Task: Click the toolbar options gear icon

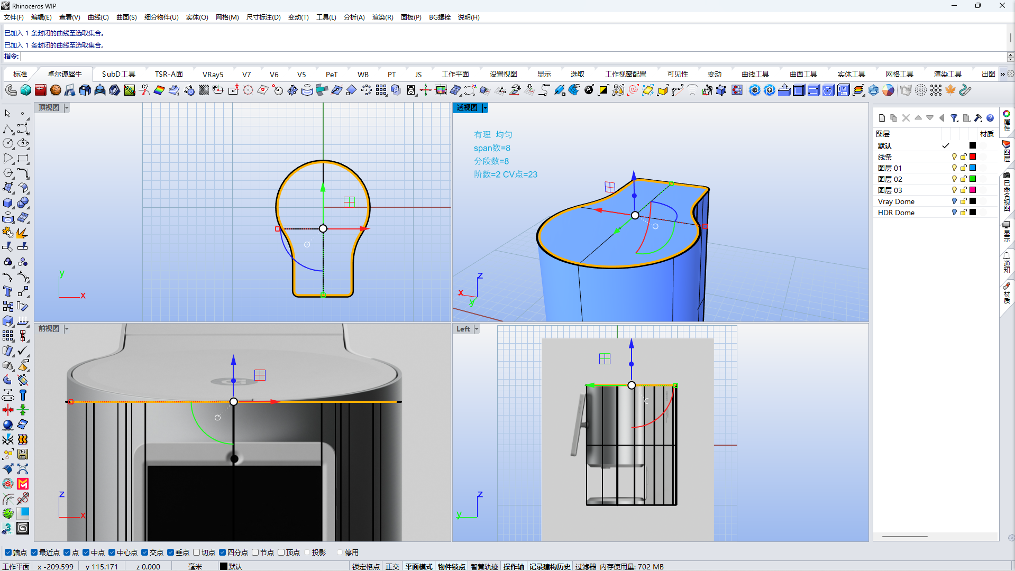Action: [x=1011, y=74]
